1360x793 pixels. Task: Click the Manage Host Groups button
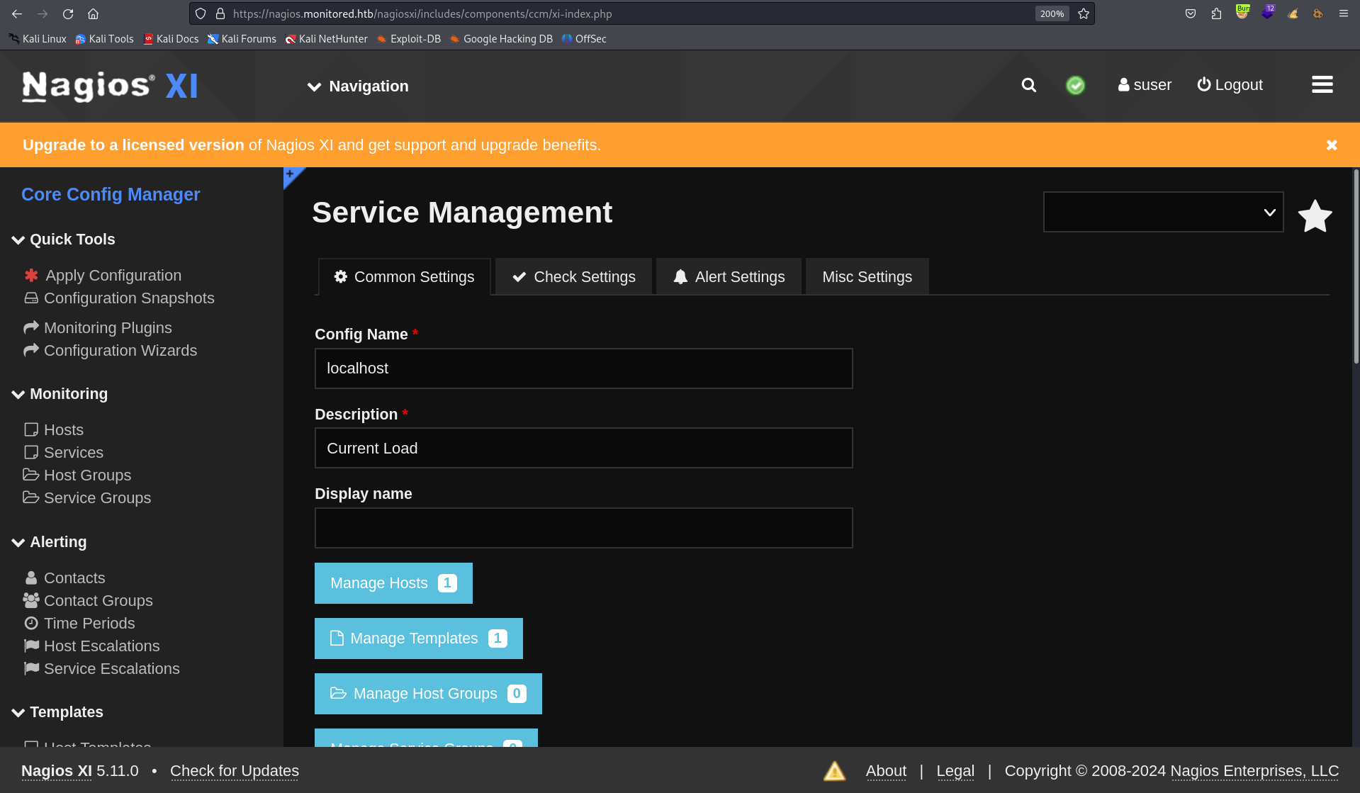[428, 694]
